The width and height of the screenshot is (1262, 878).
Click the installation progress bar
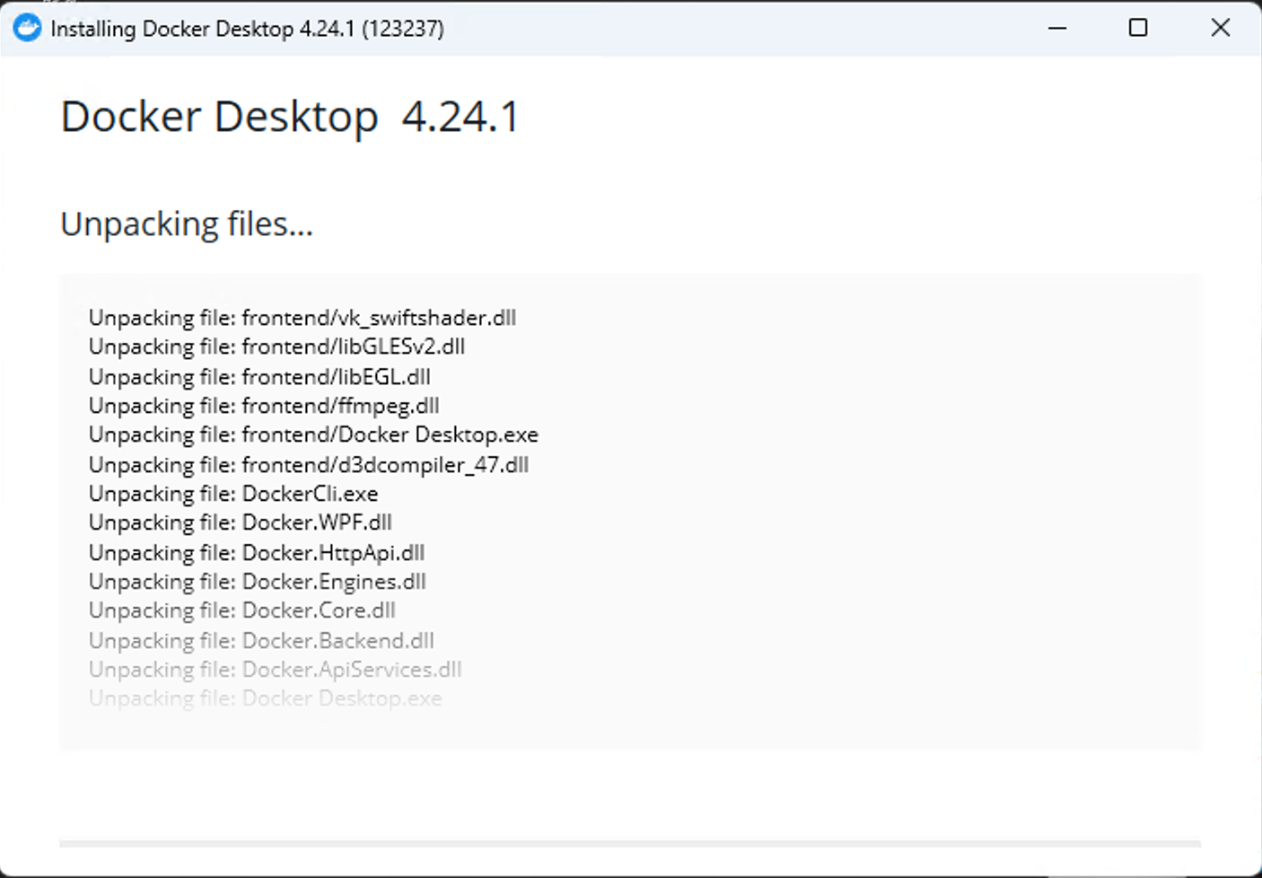630,844
